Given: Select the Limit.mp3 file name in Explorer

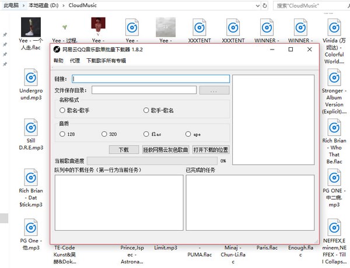Looking at the screenshot, I should [166, 248].
